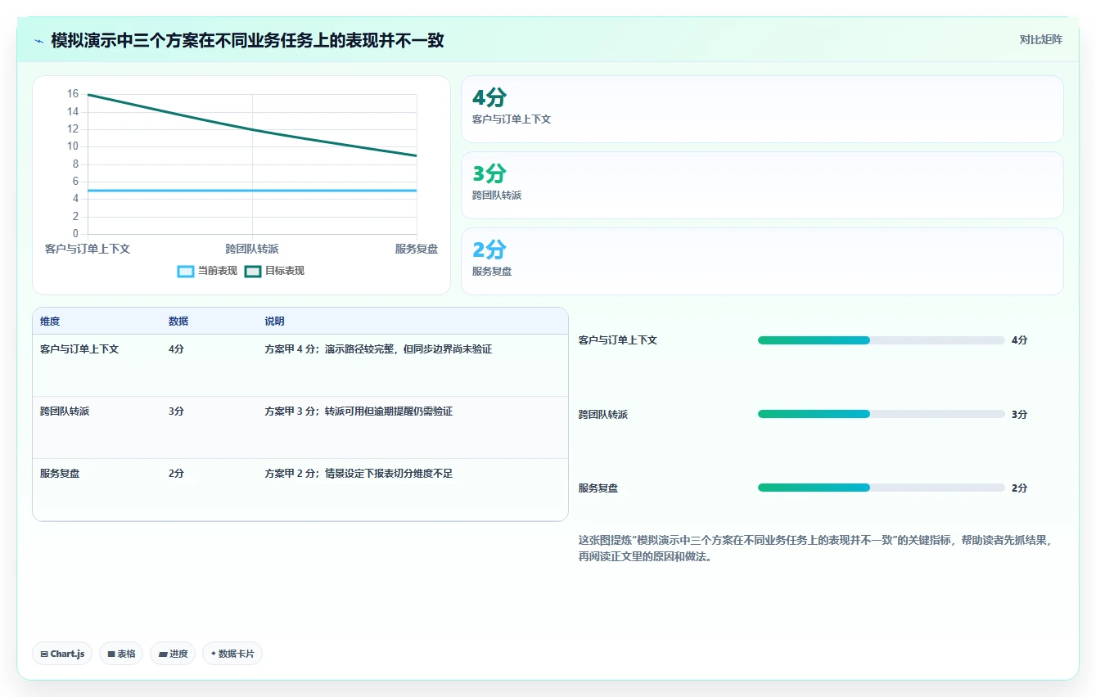
Task: Click the page title 模拟演示中三个方案
Action: [247, 40]
